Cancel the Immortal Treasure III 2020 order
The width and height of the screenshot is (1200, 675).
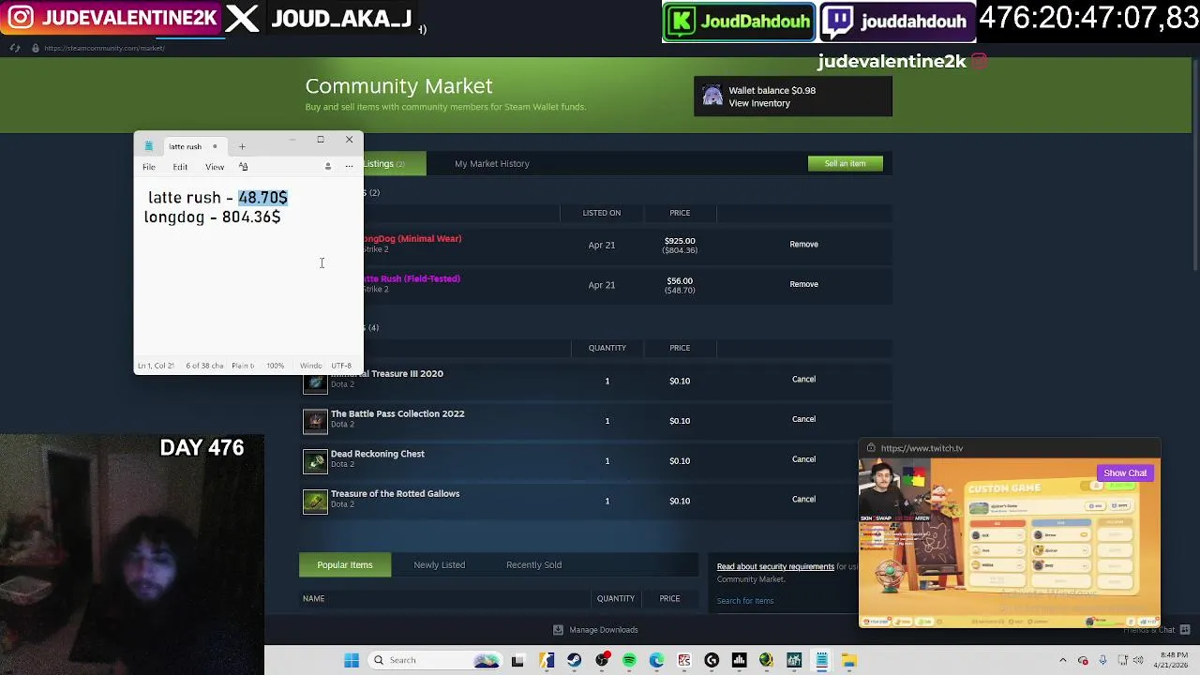coord(803,380)
